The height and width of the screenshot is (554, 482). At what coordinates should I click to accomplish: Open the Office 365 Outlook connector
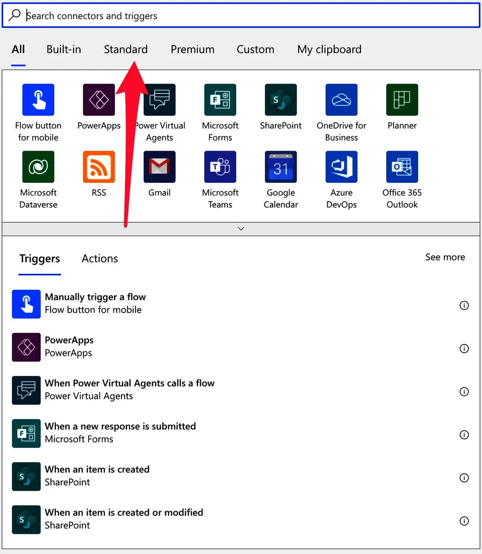[x=402, y=167]
